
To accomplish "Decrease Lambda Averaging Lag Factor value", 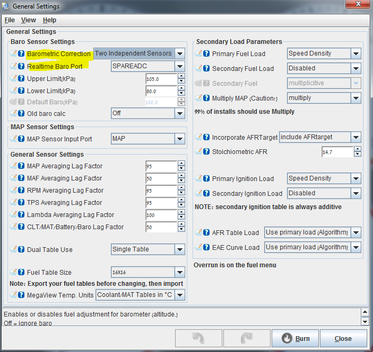I will pos(181,217).
